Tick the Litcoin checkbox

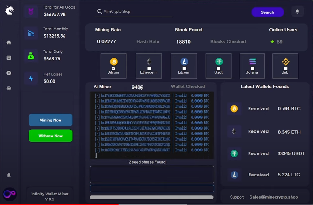pos(184,68)
